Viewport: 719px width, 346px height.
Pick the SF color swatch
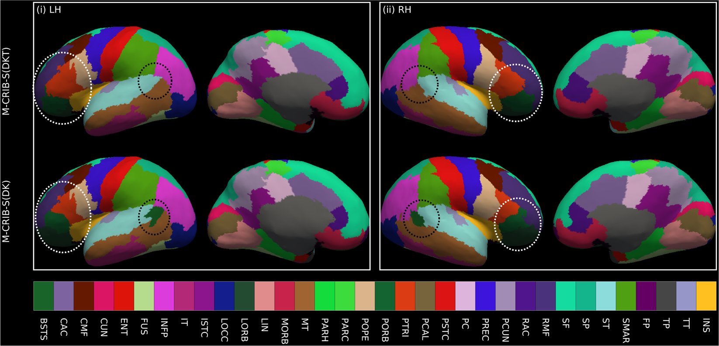566,296
